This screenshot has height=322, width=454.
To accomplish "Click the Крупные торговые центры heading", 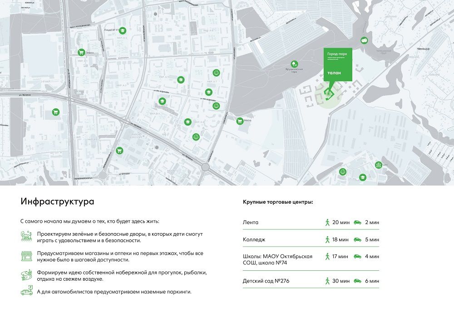I will [278, 202].
